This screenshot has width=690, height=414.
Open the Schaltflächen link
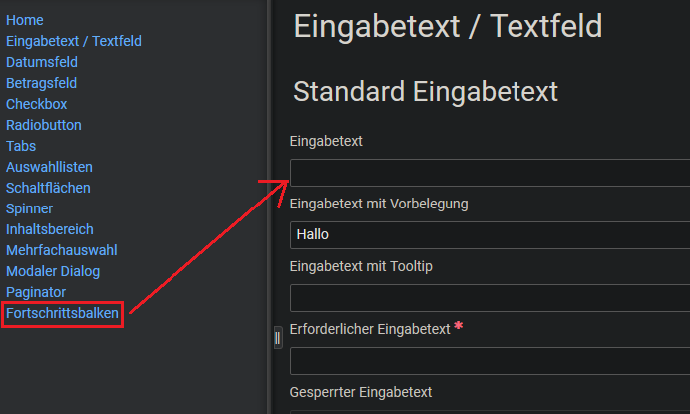(48, 188)
